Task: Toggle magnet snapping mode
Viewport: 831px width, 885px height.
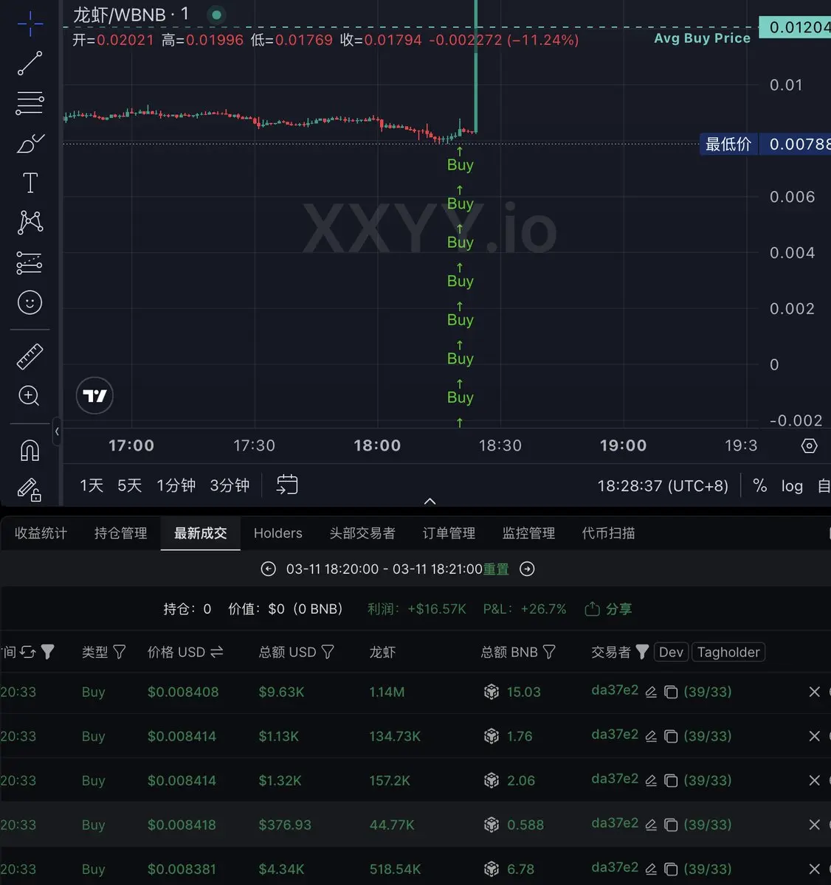Action: [30, 450]
